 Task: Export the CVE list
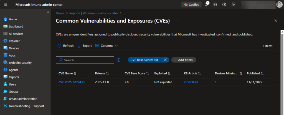tap(85, 46)
